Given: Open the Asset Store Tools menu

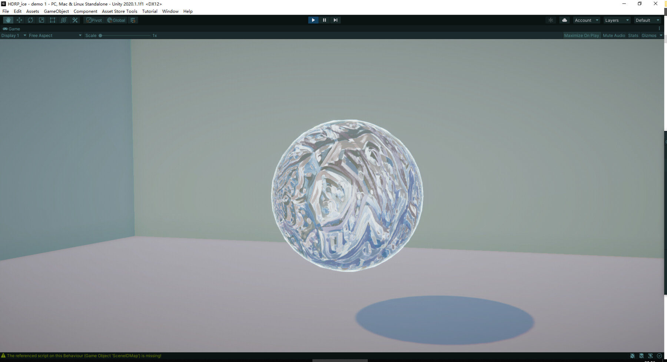Looking at the screenshot, I should click(x=120, y=11).
